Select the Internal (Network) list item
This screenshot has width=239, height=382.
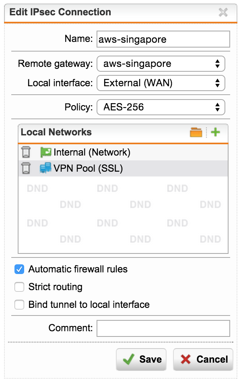point(123,152)
